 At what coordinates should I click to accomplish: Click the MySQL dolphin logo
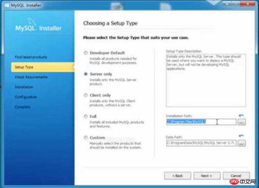pyautogui.click(x=31, y=21)
